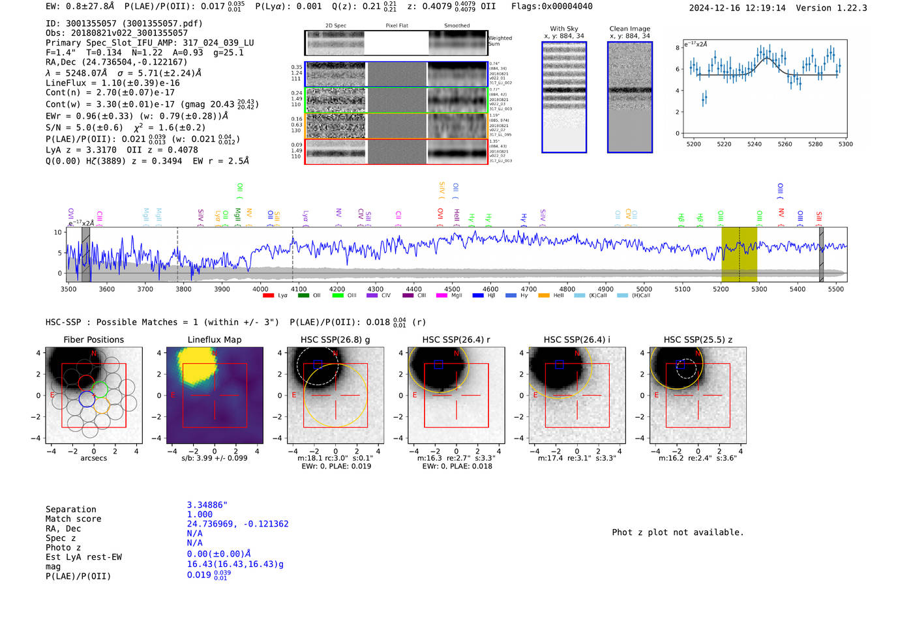Click the blue fiber circle in Fiber Positions
913x621 pixels.
pos(87,399)
